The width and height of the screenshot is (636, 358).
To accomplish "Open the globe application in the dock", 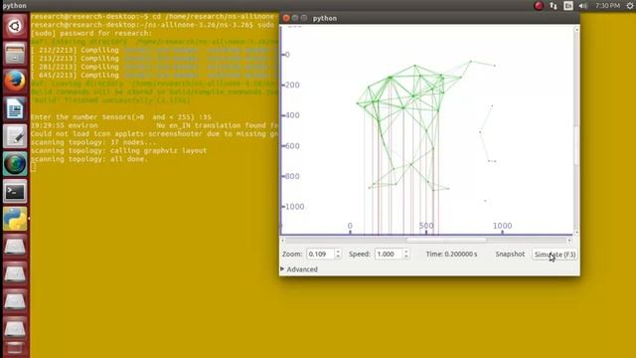I will (x=15, y=163).
